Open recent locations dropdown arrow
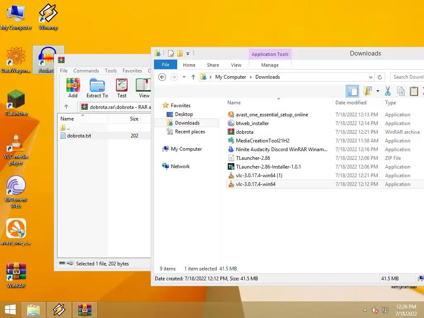The height and width of the screenshot is (318, 424). tap(184, 77)
